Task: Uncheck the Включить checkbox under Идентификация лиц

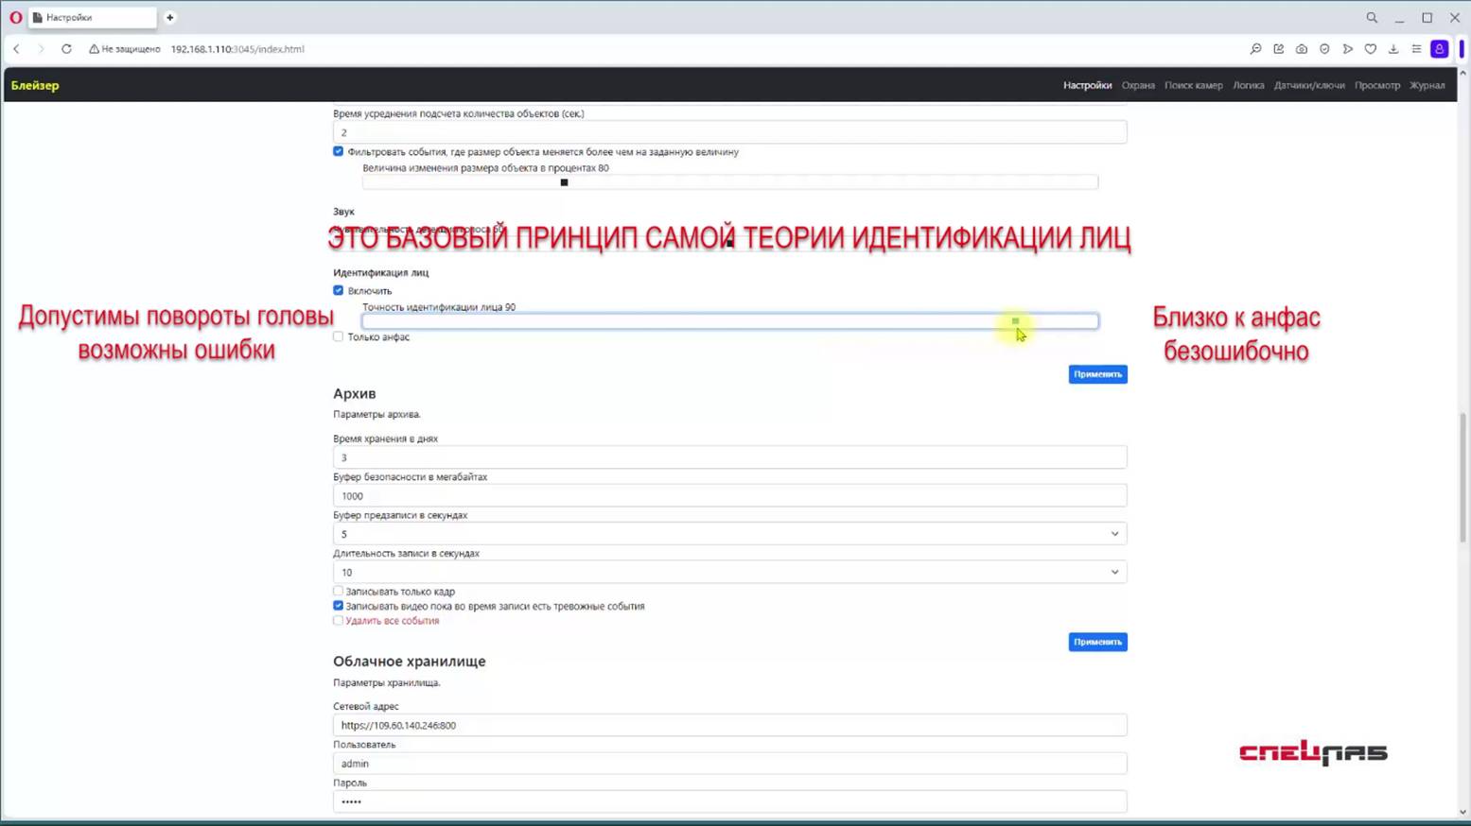Action: point(338,290)
